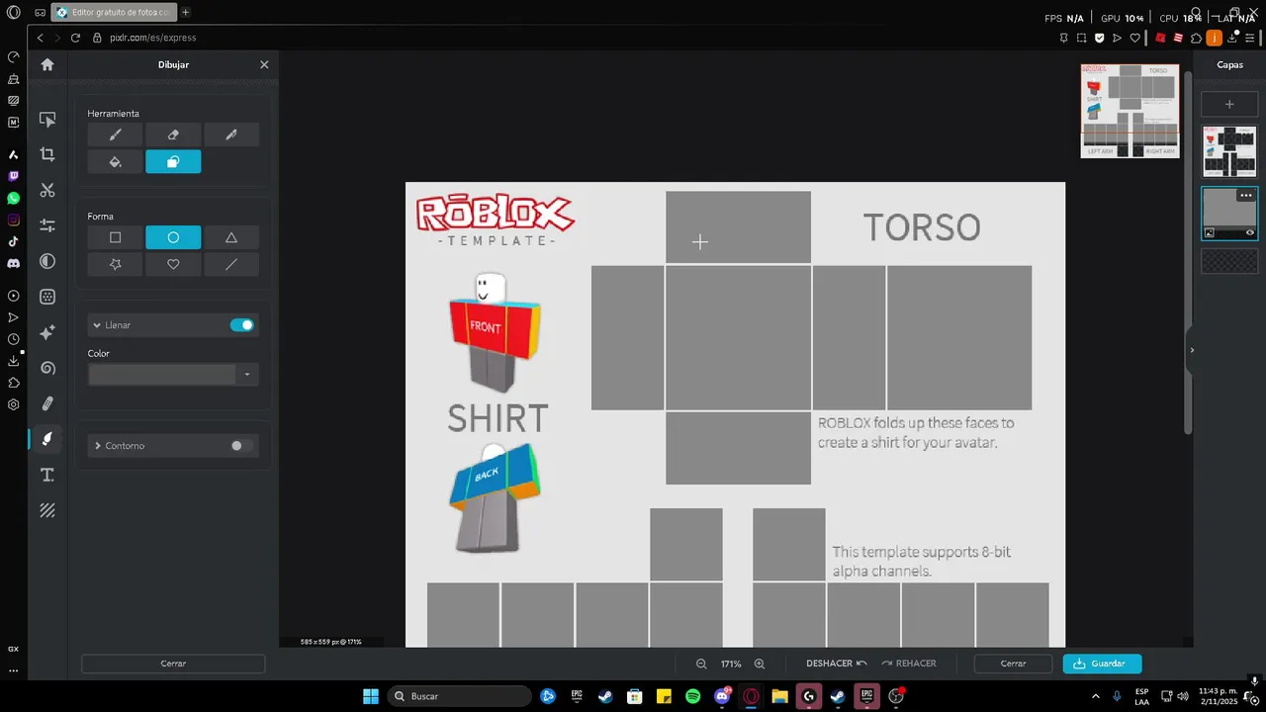
Task: Click the DESHACER undo button
Action: point(837,664)
